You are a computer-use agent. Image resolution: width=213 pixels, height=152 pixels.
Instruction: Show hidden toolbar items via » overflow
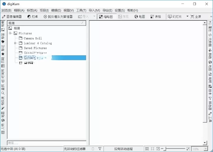click(211, 17)
